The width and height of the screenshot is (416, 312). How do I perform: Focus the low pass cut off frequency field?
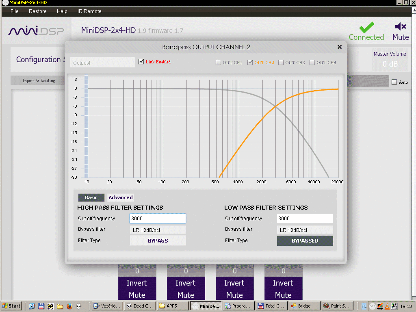click(305, 218)
